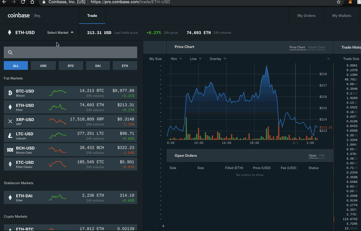This screenshot has width=361, height=231.
Task: Click the Crypto Markets heading
Action: pos(15,216)
